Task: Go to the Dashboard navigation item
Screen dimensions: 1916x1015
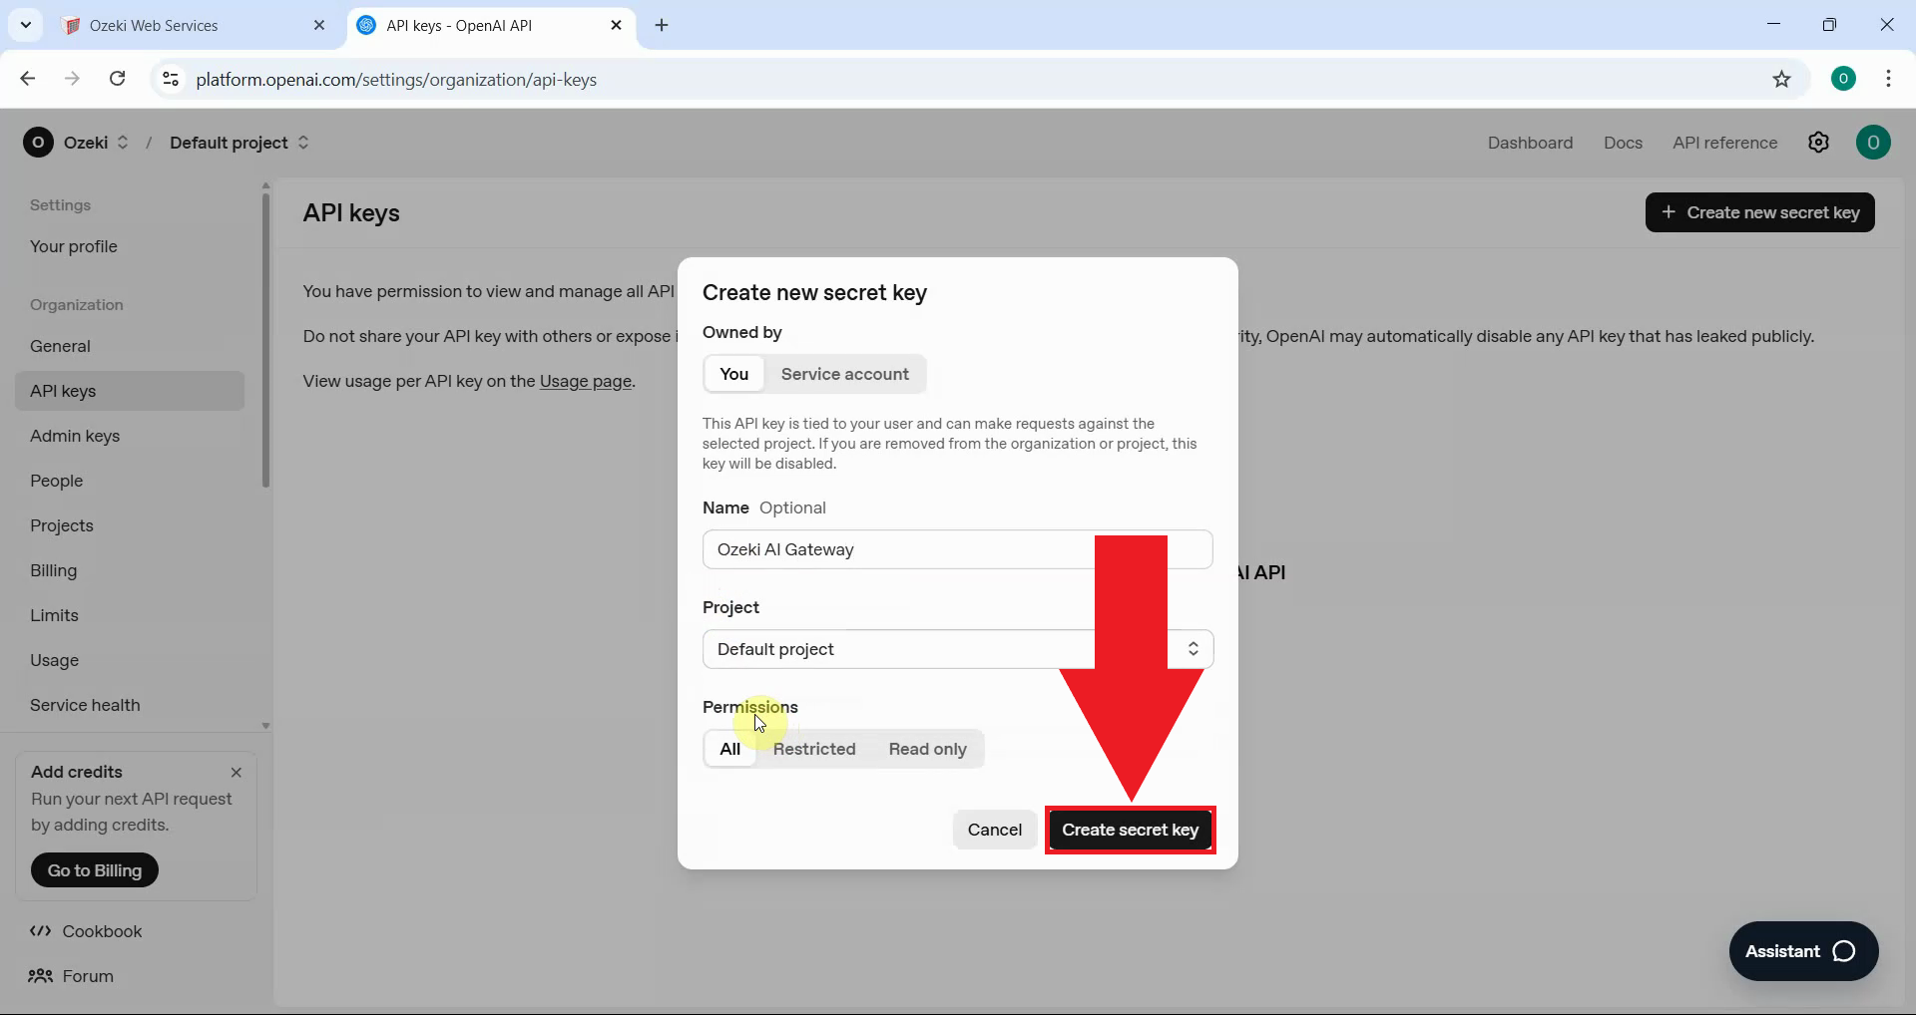Action: pyautogui.click(x=1530, y=143)
